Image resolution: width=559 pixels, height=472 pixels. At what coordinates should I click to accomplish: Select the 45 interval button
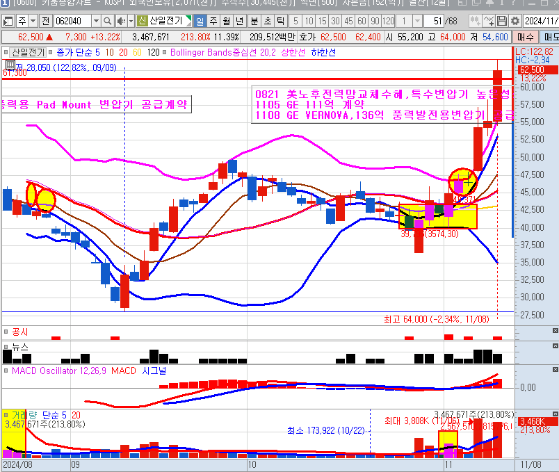[348, 21]
